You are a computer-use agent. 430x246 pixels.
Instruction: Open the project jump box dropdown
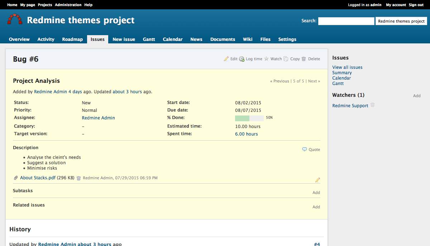pyautogui.click(x=401, y=21)
